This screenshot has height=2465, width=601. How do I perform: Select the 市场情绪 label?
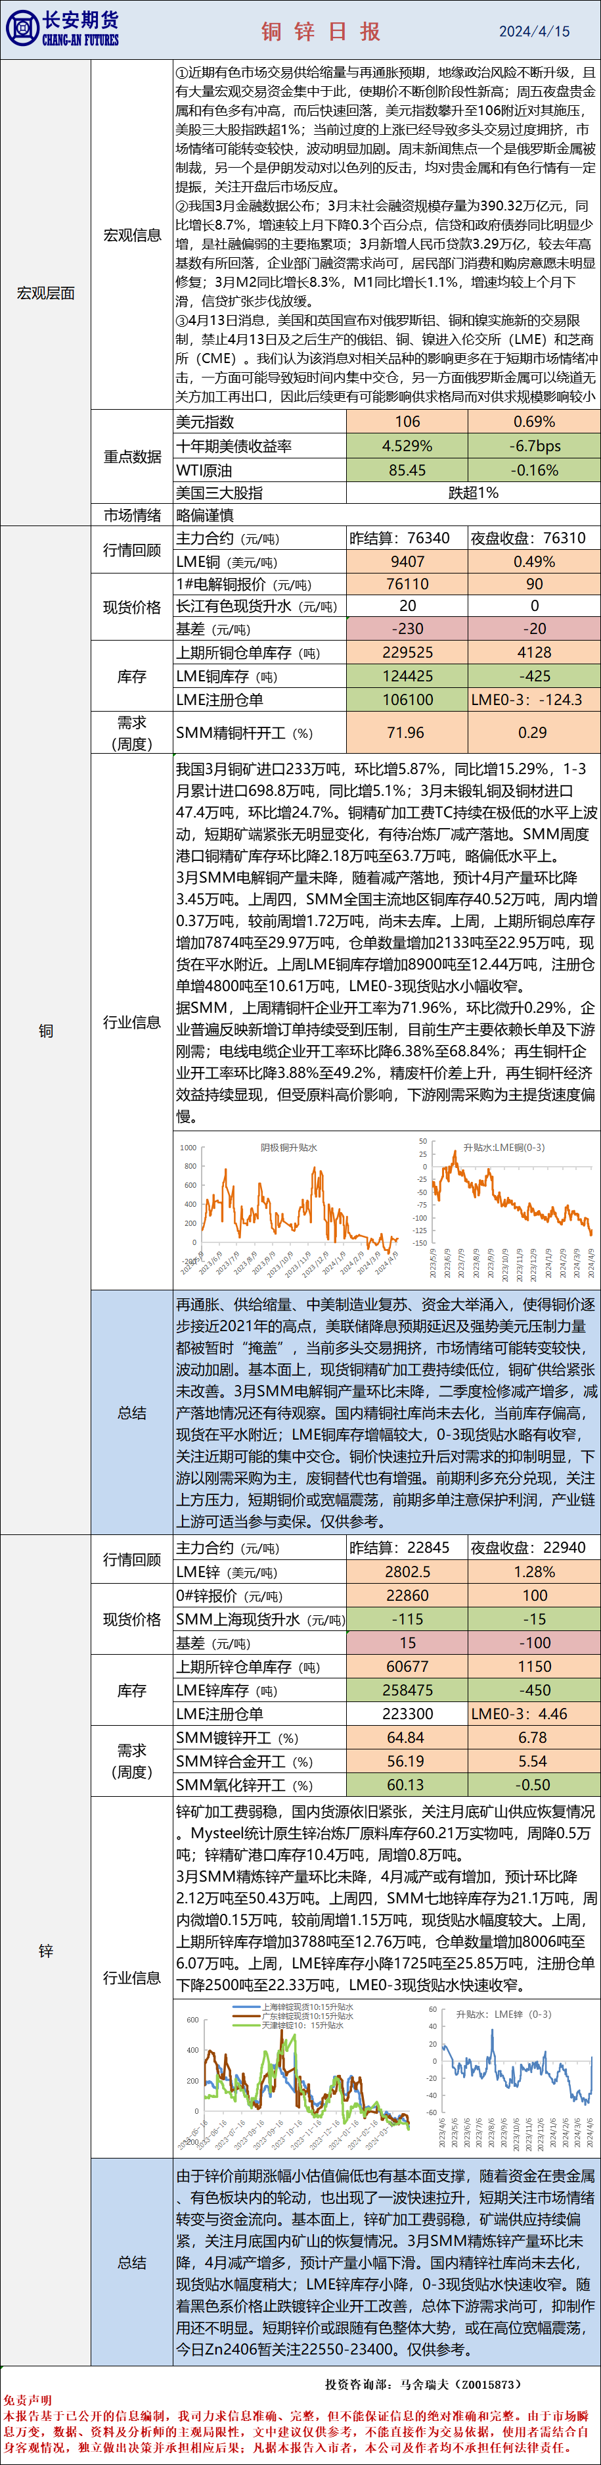coord(132,515)
